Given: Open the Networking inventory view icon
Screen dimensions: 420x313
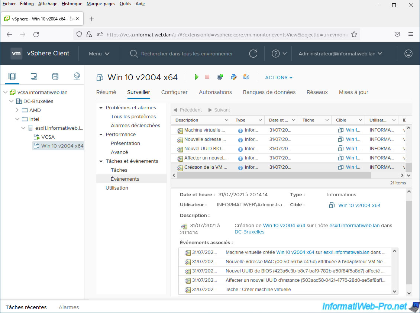Looking at the screenshot, I should pos(77,77).
